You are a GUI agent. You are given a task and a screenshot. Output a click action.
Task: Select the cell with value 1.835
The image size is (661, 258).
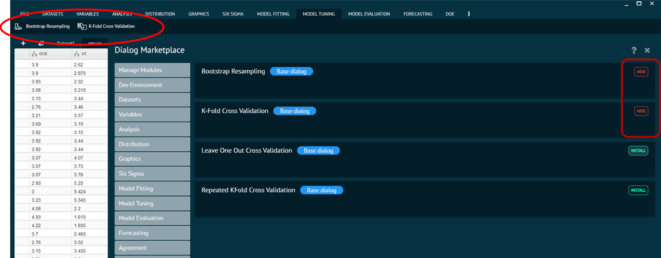(x=89, y=226)
